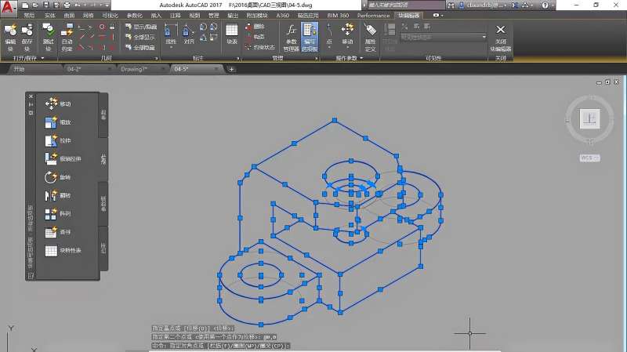Select the Block Properties Table action
This screenshot has width=627, height=352.
coord(63,250)
